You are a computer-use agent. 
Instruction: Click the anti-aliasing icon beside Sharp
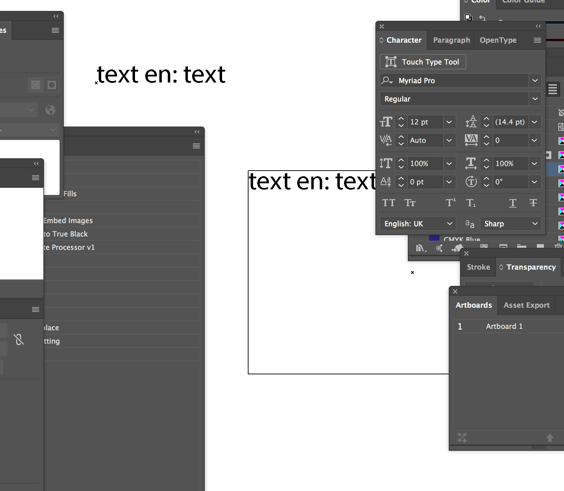(470, 224)
